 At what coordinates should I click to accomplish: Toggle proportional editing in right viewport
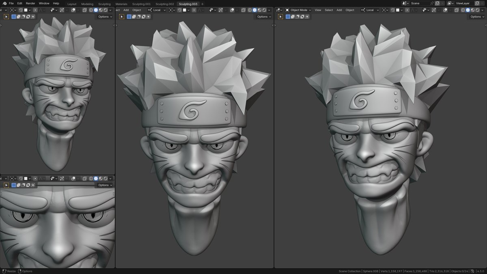(x=407, y=10)
